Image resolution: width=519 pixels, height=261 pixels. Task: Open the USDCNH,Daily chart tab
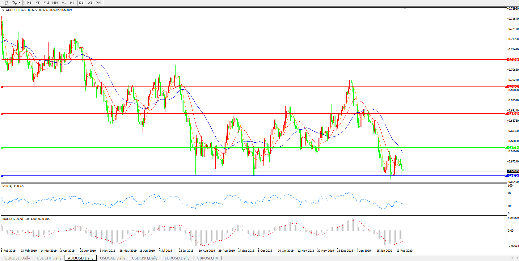point(145,258)
